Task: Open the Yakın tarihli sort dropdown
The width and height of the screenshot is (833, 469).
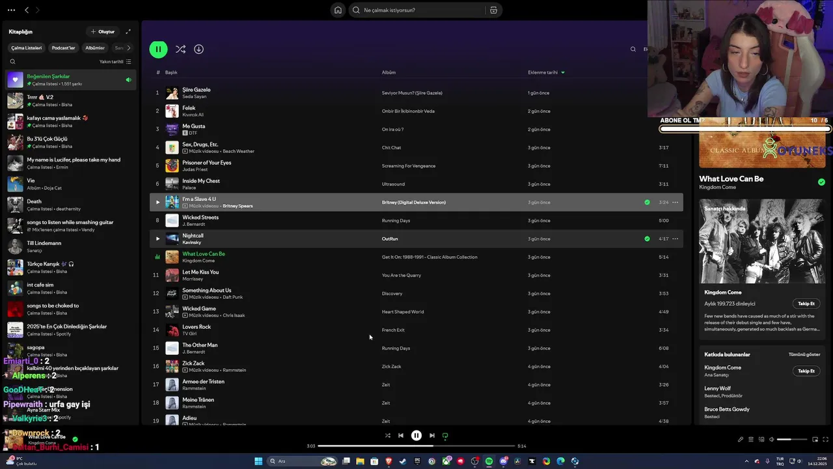Action: (115, 62)
